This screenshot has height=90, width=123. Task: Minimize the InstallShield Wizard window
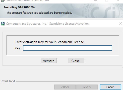[95, 0]
